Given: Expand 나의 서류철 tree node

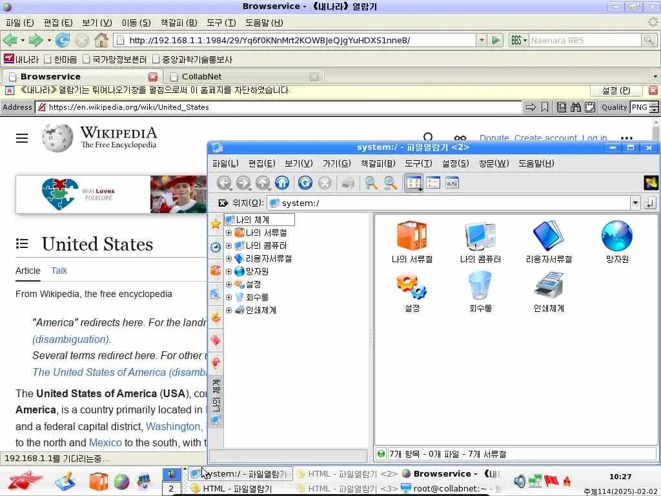Looking at the screenshot, I should [229, 232].
